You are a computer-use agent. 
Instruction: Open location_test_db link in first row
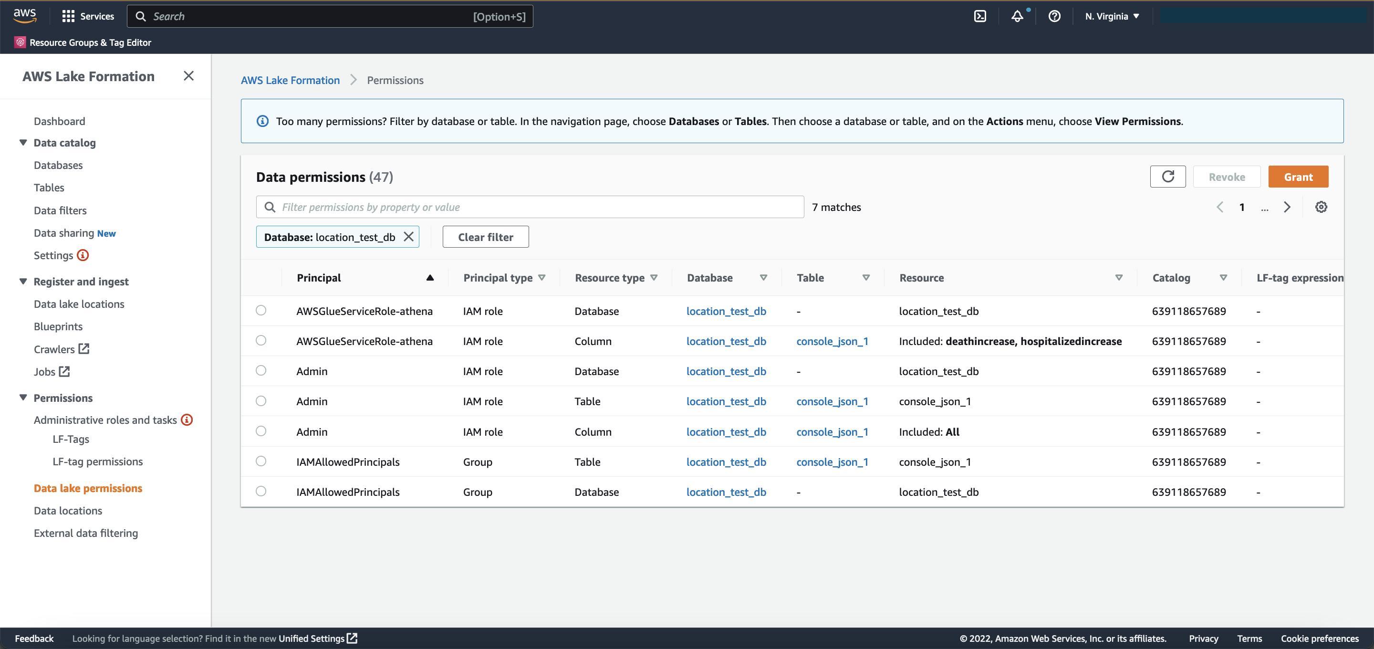coord(726,311)
